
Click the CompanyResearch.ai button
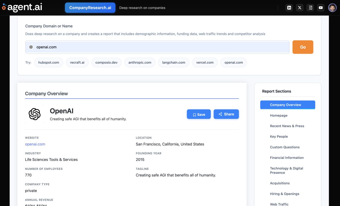[90, 8]
